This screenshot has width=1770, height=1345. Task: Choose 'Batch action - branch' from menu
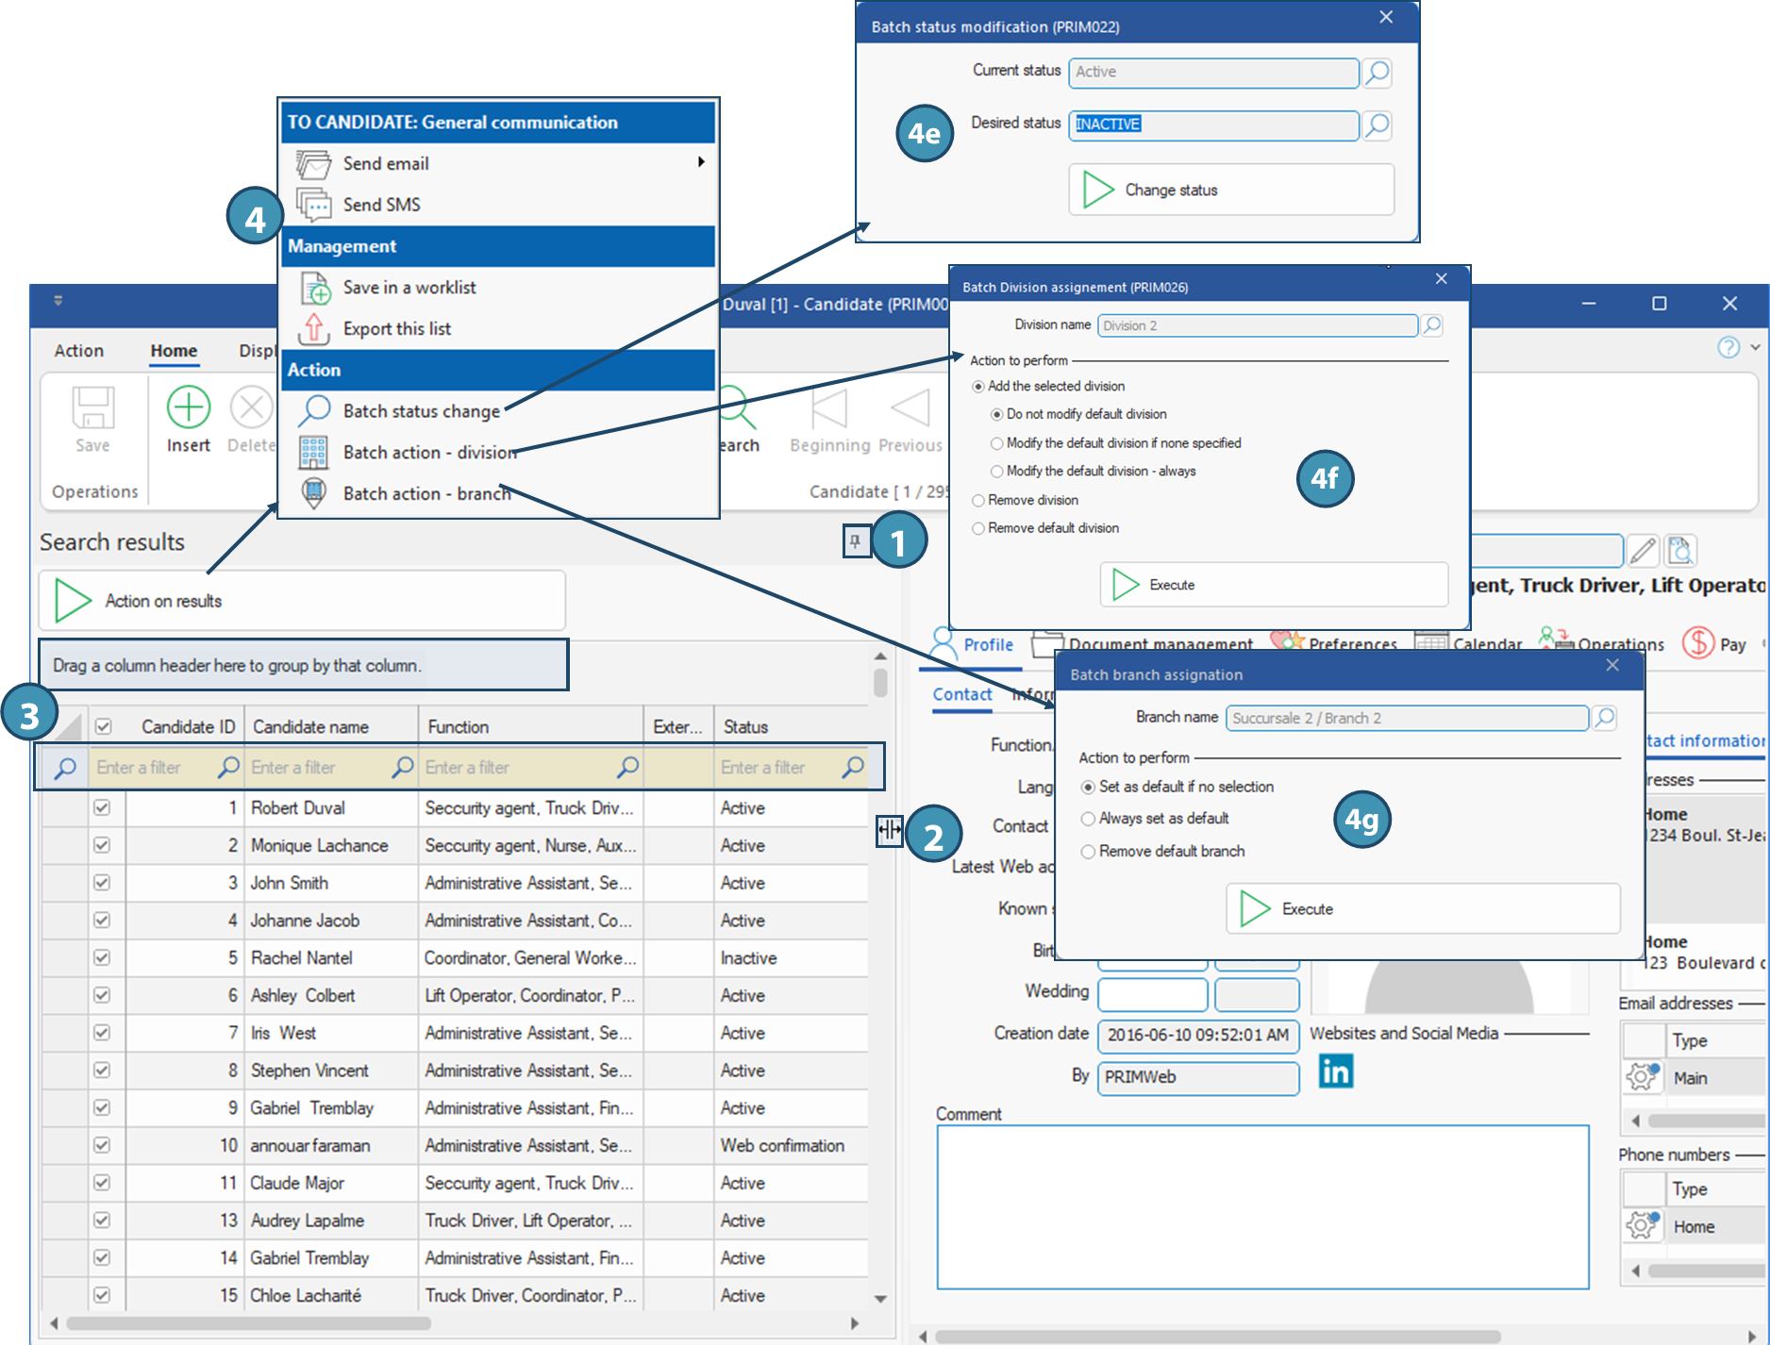click(x=426, y=493)
